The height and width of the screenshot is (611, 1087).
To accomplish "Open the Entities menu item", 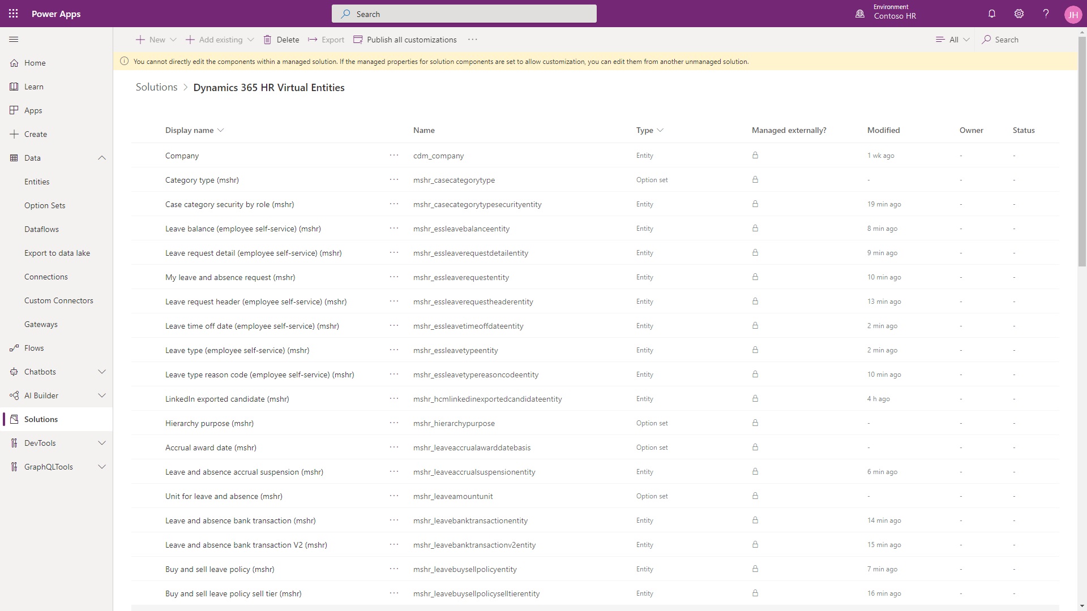I will [37, 181].
